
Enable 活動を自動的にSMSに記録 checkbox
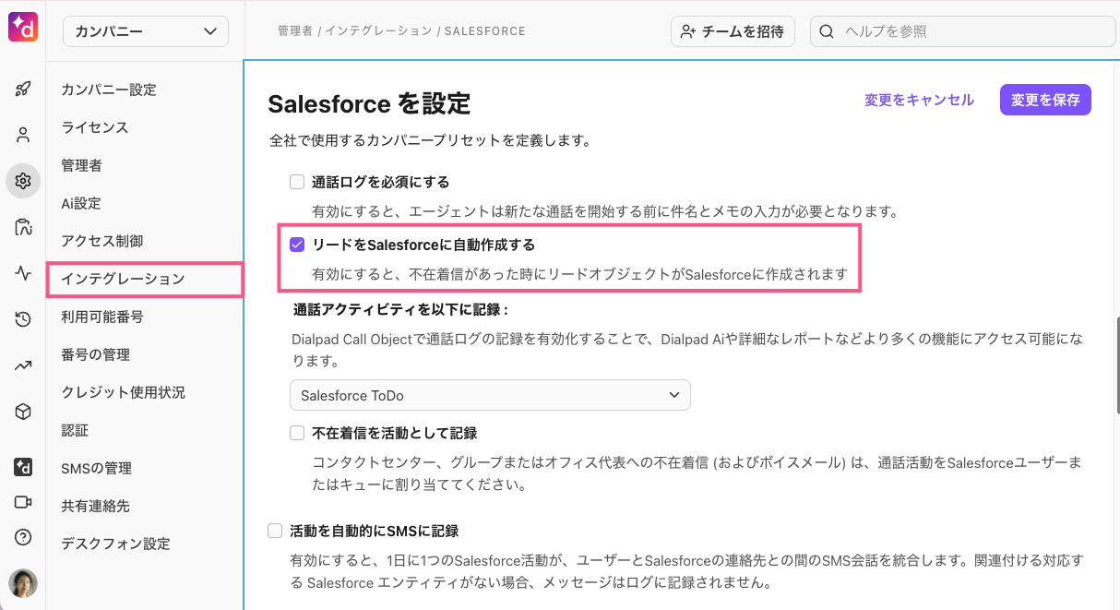[x=275, y=531]
